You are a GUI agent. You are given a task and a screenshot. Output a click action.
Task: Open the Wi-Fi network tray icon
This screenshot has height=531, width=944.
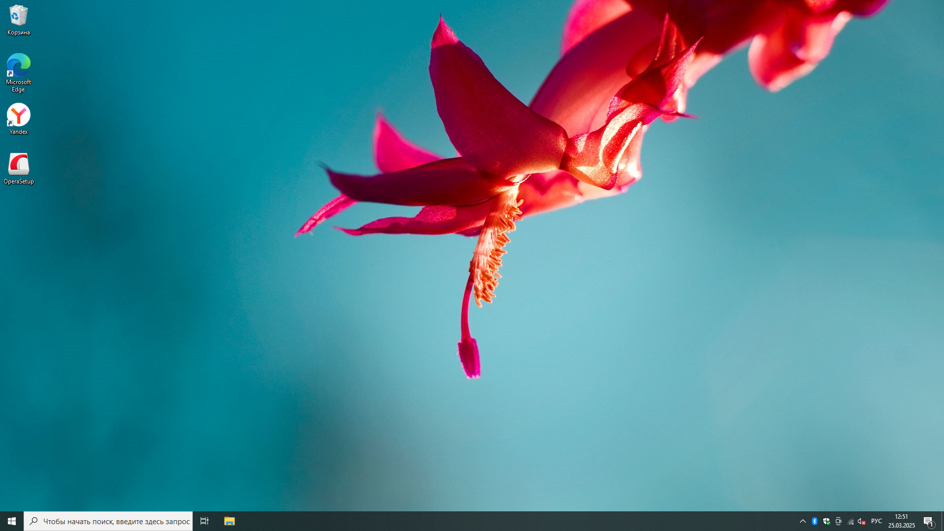[x=851, y=521]
